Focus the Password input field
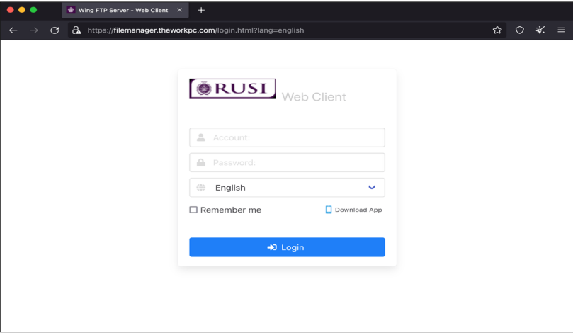The width and height of the screenshot is (573, 333). click(x=294, y=163)
